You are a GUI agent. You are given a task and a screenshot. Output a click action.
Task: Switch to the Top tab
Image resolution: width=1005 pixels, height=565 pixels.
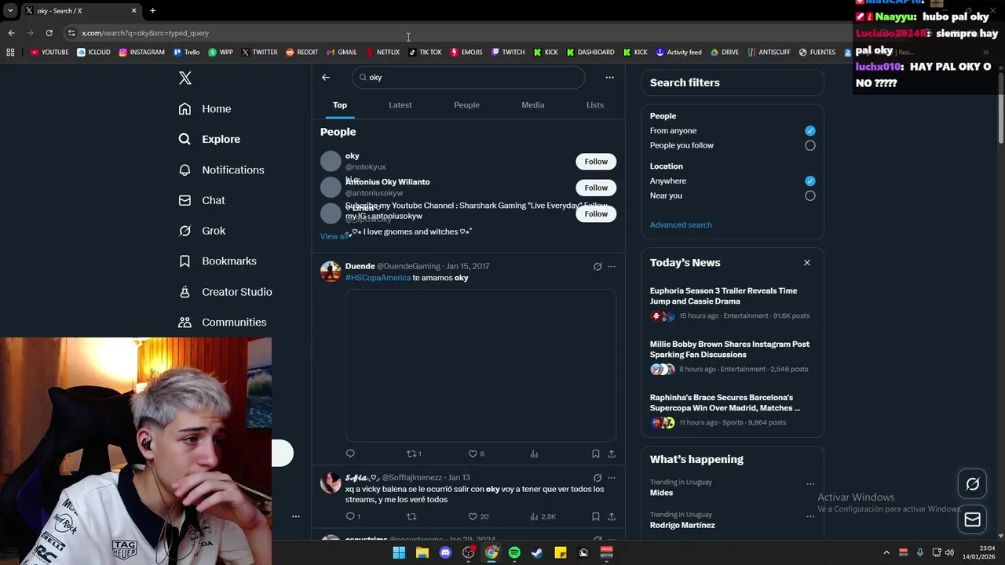[x=340, y=105]
